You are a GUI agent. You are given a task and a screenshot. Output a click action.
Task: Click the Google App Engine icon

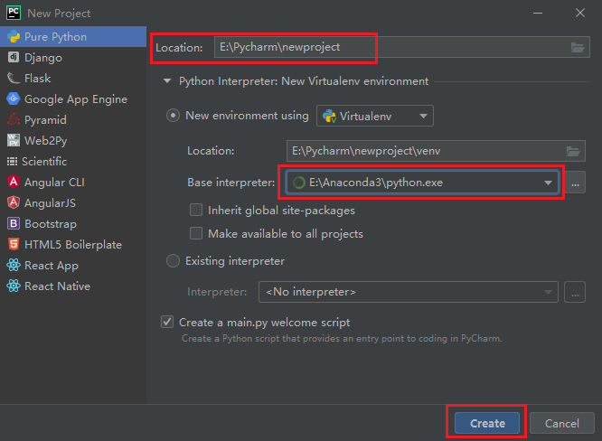point(14,99)
